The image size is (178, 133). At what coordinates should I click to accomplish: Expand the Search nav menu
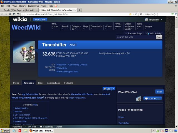[65, 27]
